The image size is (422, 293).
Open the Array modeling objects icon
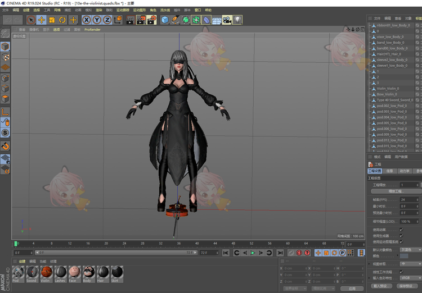point(196,20)
